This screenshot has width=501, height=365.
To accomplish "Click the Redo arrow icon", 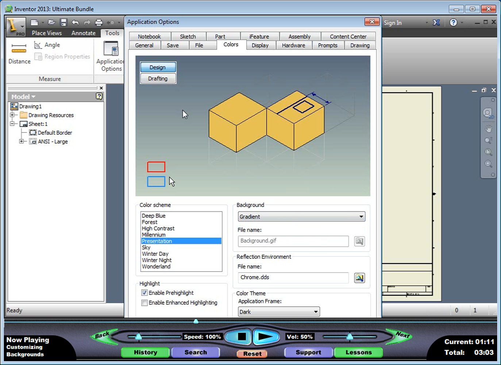I will [87, 23].
